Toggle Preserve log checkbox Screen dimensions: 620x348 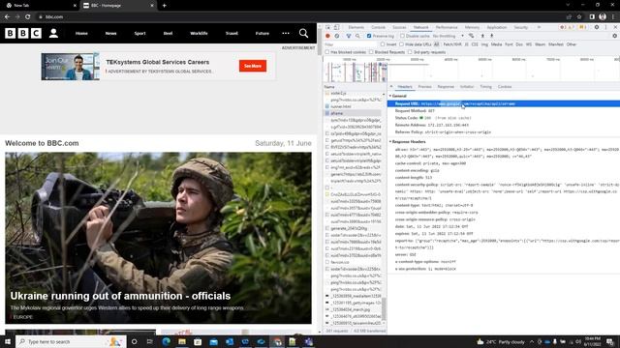point(369,36)
